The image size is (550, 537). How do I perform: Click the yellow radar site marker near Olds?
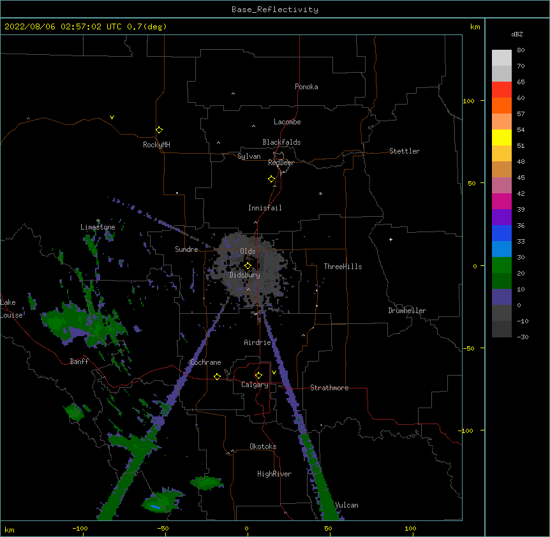248,265
